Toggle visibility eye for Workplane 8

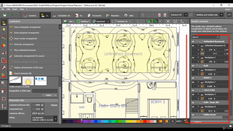point(193,107)
